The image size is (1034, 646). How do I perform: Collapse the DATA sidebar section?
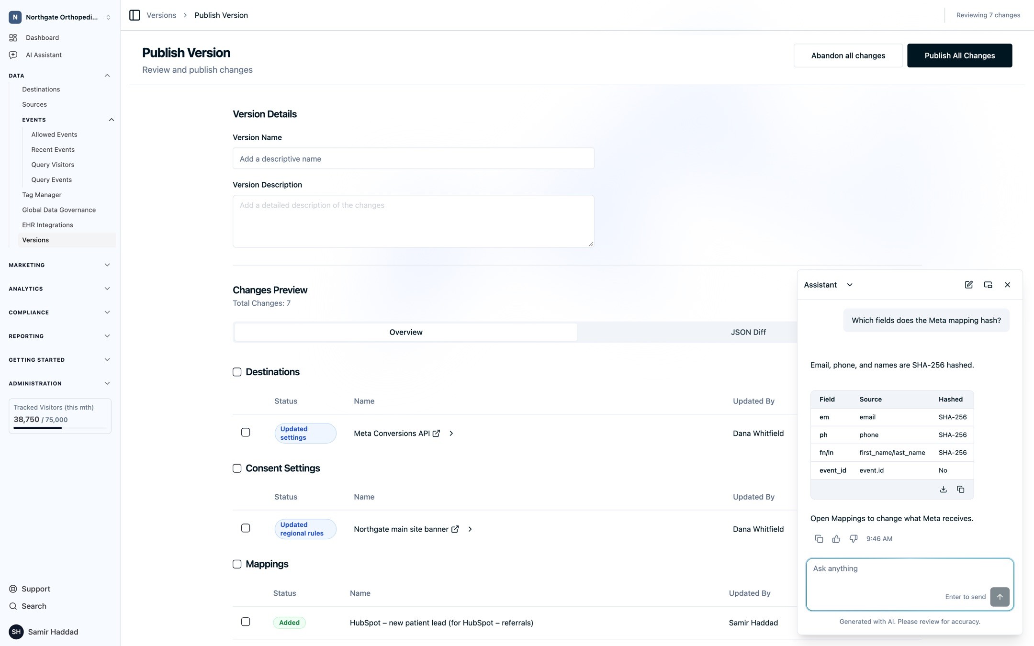pos(107,76)
